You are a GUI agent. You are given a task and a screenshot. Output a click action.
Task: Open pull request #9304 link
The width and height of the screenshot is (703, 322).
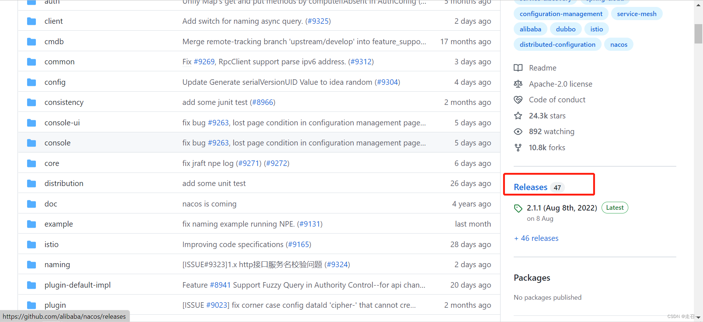tap(387, 82)
